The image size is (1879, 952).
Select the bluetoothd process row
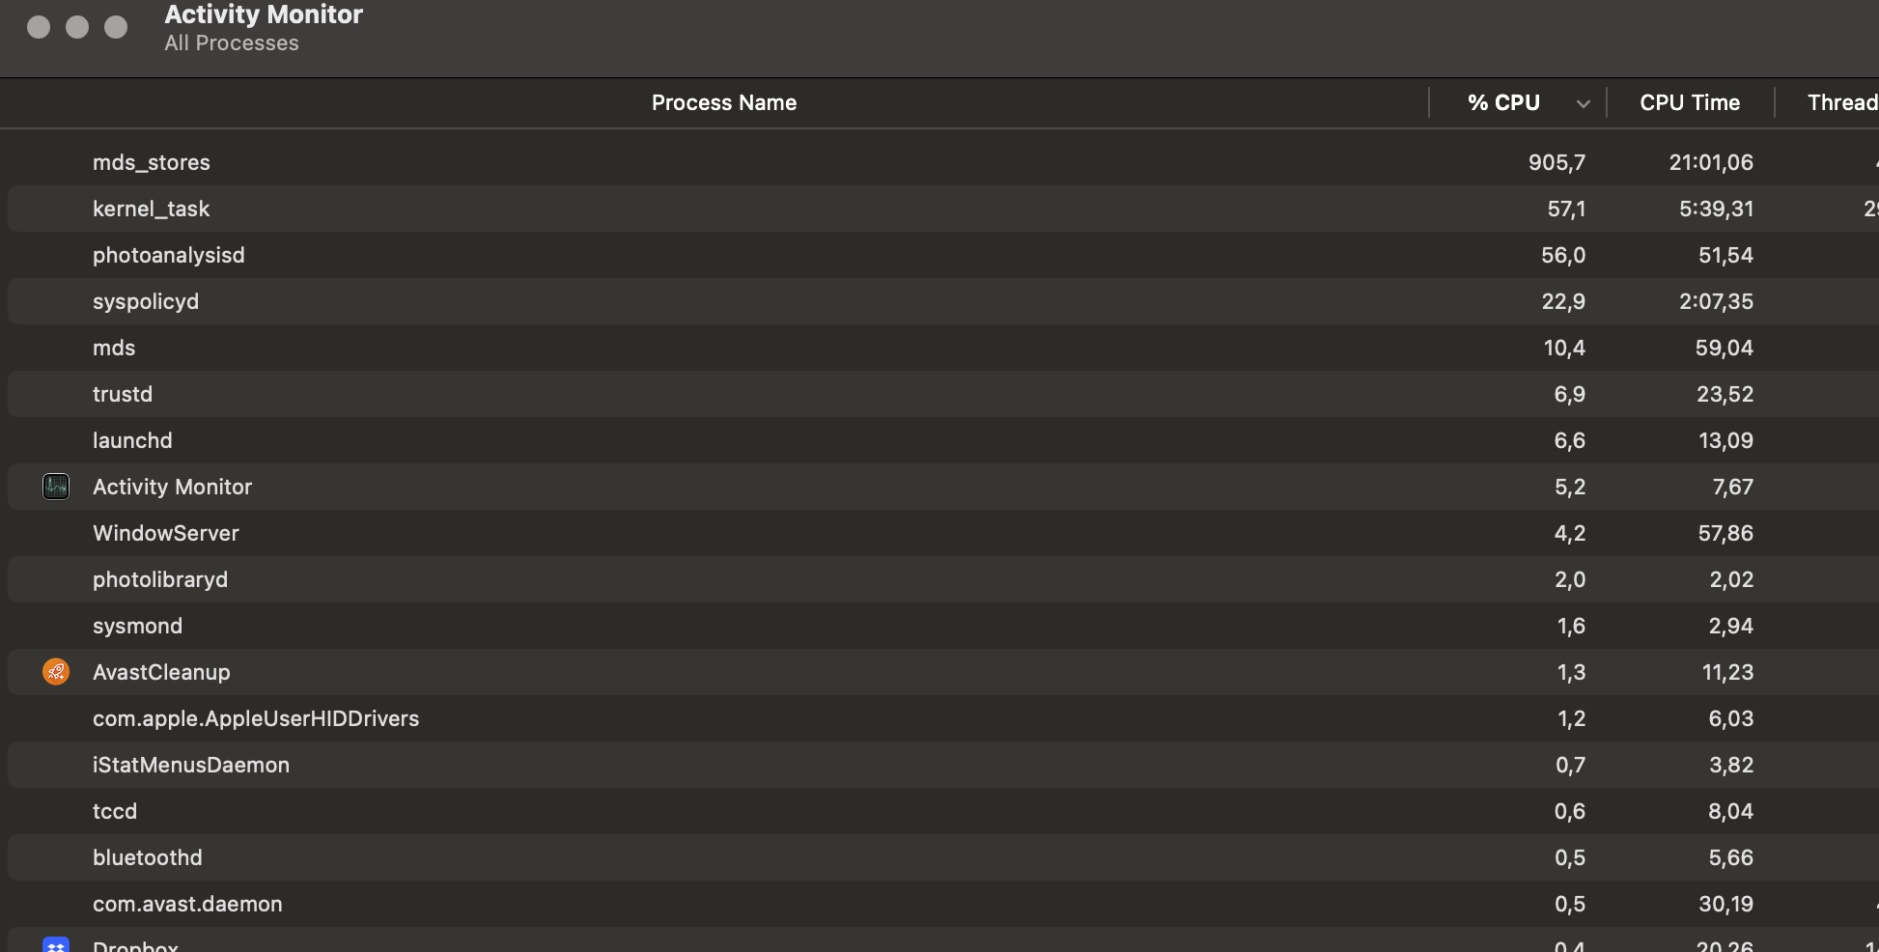pos(148,857)
